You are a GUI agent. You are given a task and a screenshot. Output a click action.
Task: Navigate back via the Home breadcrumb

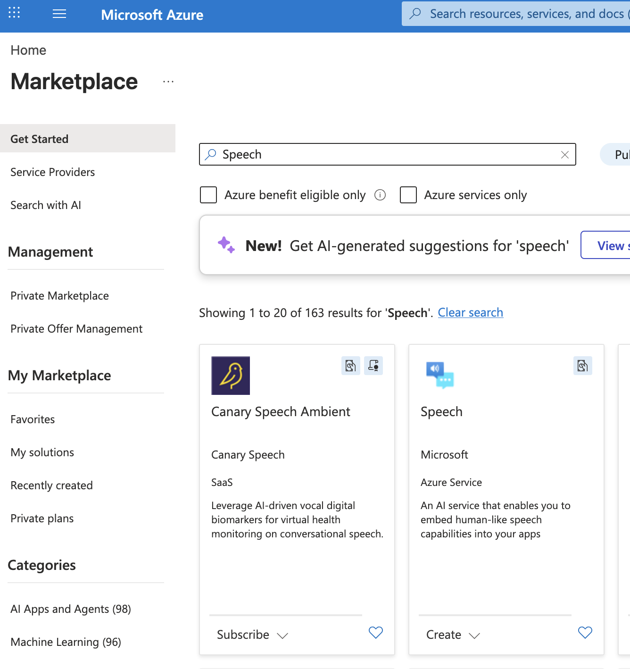pyautogui.click(x=28, y=50)
